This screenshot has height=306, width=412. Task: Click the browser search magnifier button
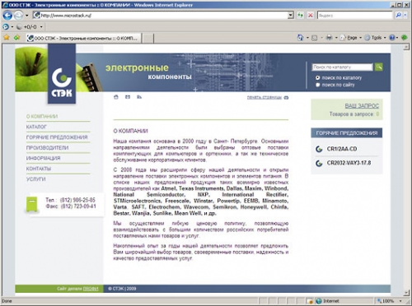(398, 16)
